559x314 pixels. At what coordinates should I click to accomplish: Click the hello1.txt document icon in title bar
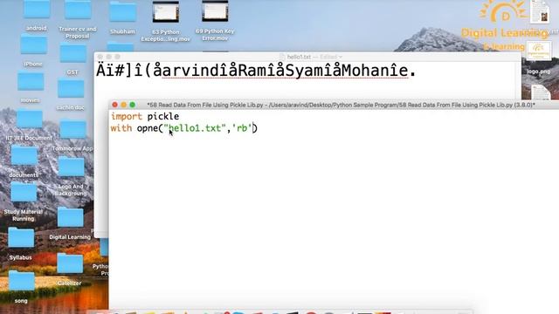tap(282, 57)
